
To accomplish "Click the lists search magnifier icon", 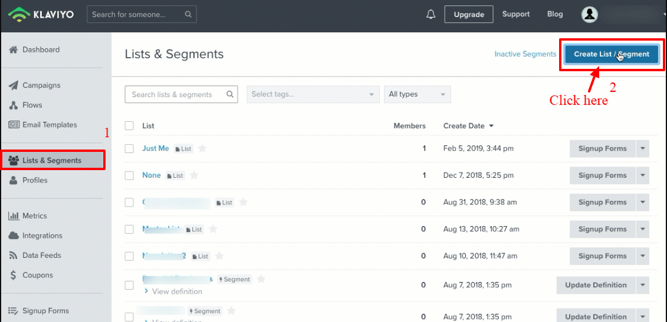I will click(x=230, y=94).
